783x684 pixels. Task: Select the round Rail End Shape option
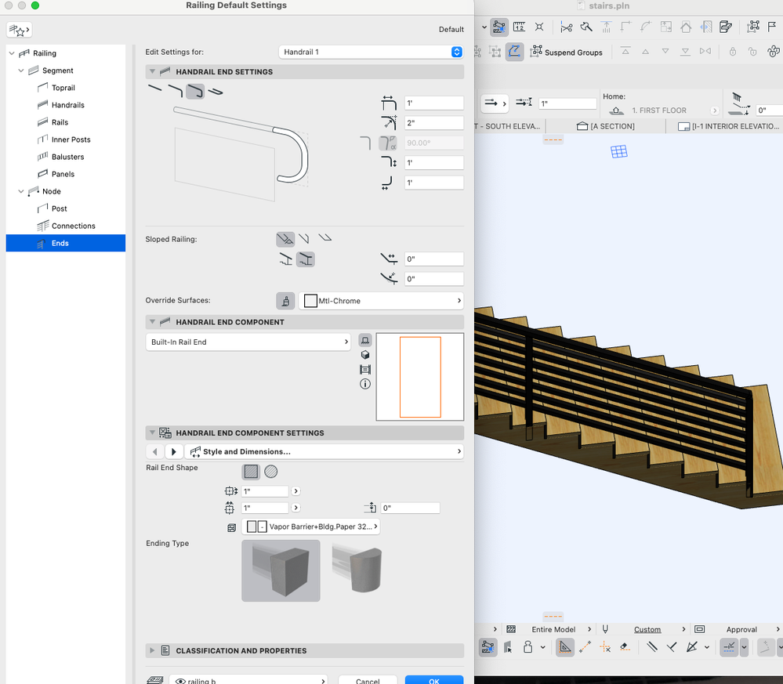[271, 472]
